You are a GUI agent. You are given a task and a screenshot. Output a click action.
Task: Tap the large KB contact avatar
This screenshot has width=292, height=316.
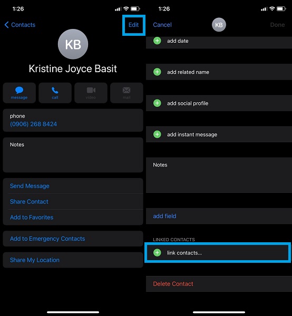click(x=73, y=44)
